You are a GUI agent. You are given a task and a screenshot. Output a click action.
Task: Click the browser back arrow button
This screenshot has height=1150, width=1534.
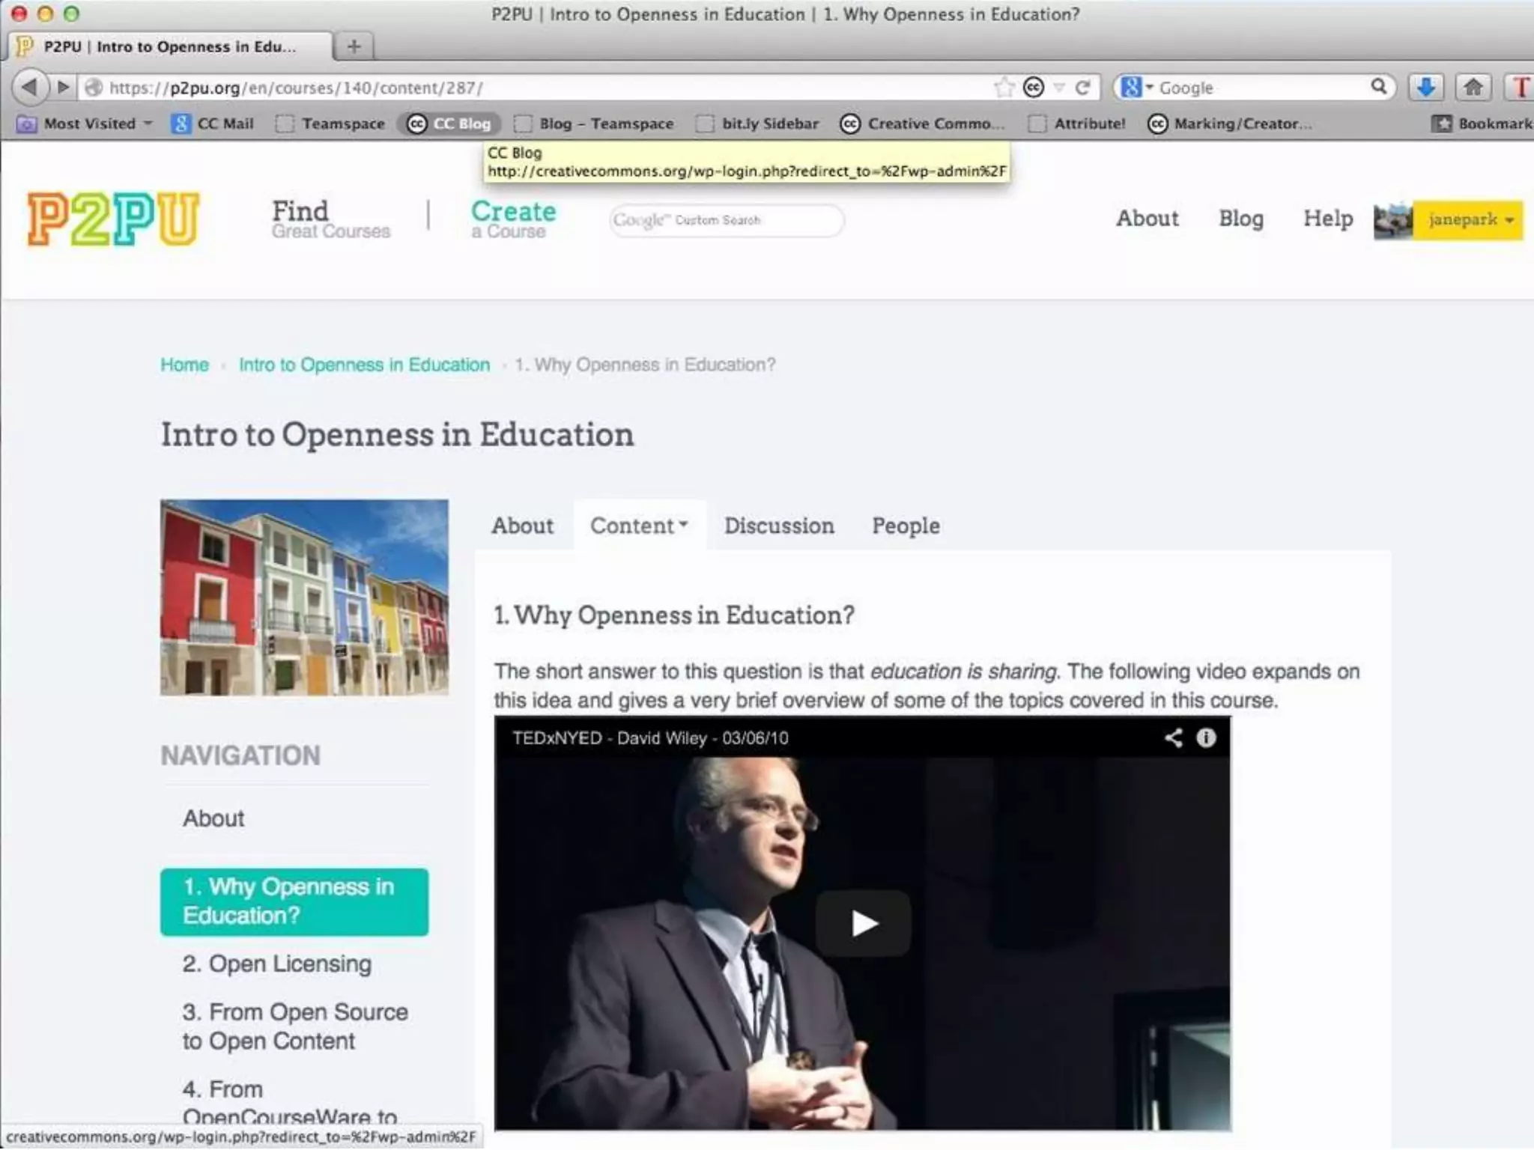[30, 87]
